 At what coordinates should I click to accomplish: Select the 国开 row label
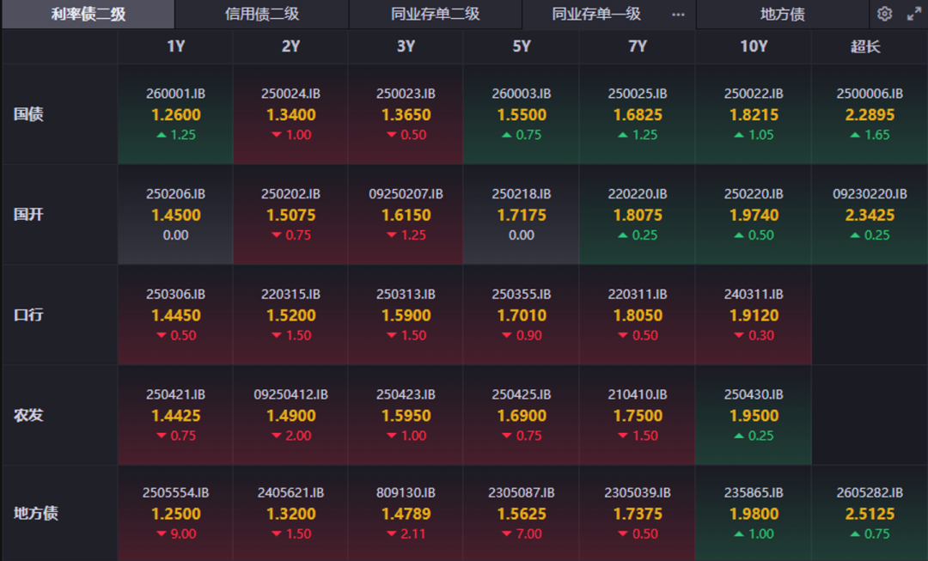click(28, 214)
